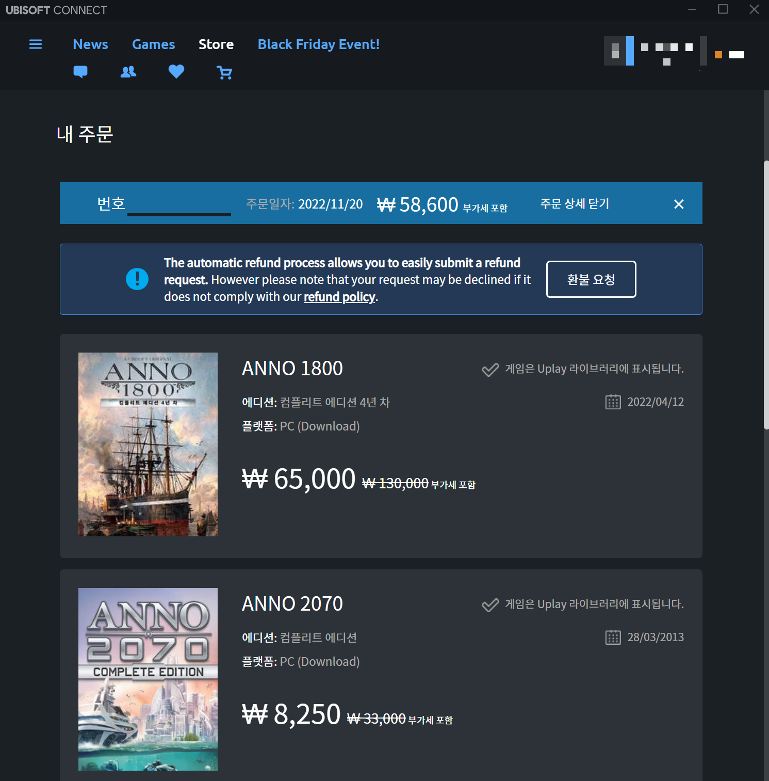Click the ₩ 65,000 price

tap(299, 479)
